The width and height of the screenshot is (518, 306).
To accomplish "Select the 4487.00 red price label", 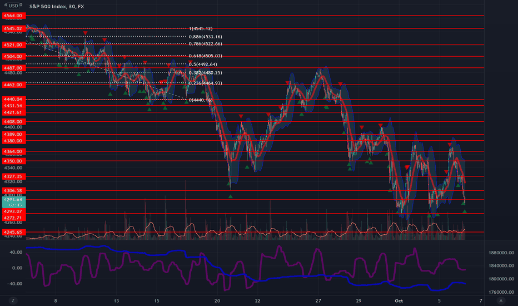I will (13, 68).
